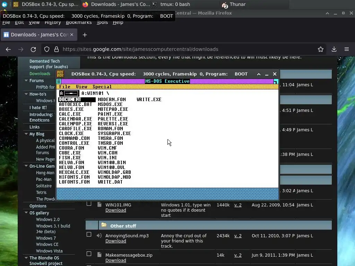Select AUTOEXEC.BAT in the file list
The width and height of the screenshot is (355, 266).
tap(75, 104)
